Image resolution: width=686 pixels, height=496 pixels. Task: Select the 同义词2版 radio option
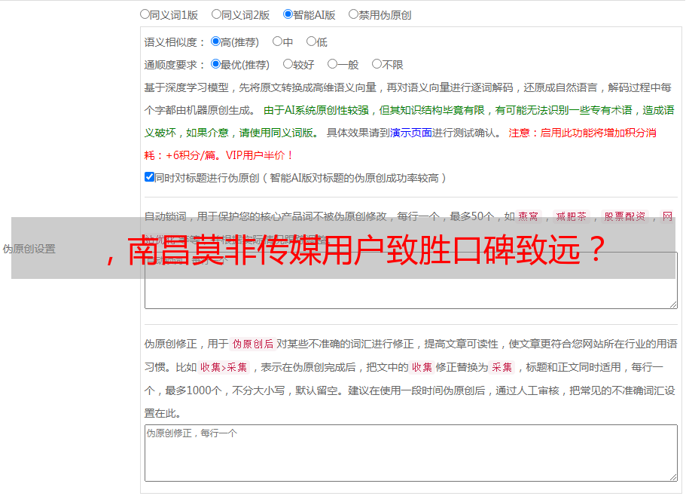point(216,14)
